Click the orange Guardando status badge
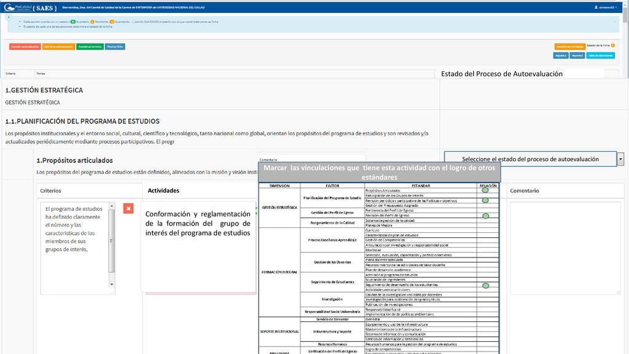This screenshot has width=629, height=354. (112, 22)
